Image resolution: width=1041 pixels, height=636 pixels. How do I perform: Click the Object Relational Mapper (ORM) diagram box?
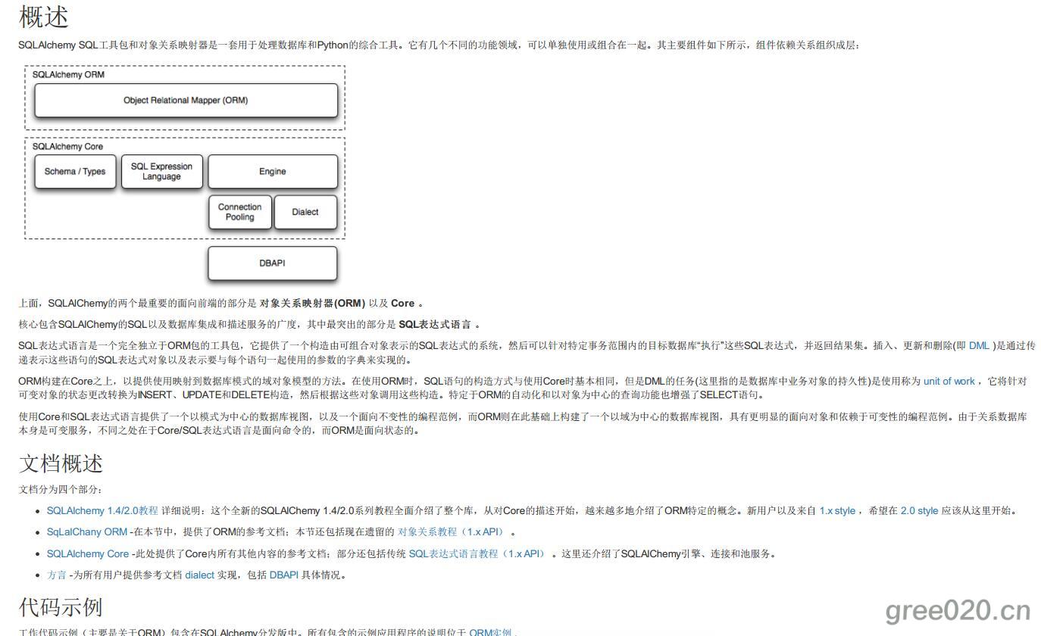tap(186, 100)
